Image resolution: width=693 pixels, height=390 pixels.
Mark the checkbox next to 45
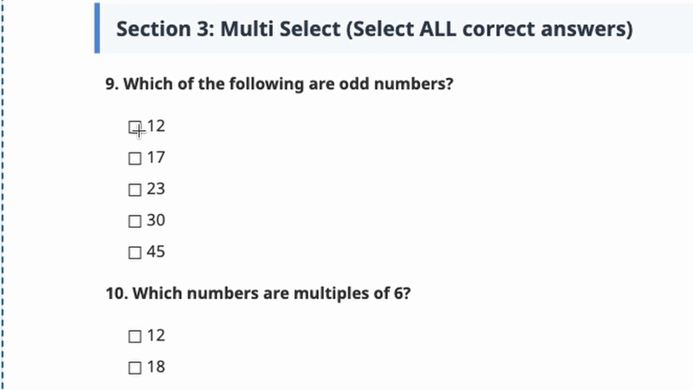(134, 253)
